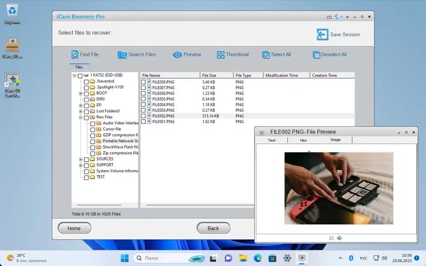Collapse the 1 FAT32 (ESD-USB) tree node
Viewport: 426px width, 266px height.
[x=75, y=76]
